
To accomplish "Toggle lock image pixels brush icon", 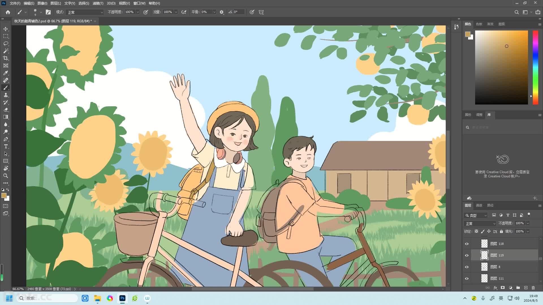I will [x=482, y=231].
